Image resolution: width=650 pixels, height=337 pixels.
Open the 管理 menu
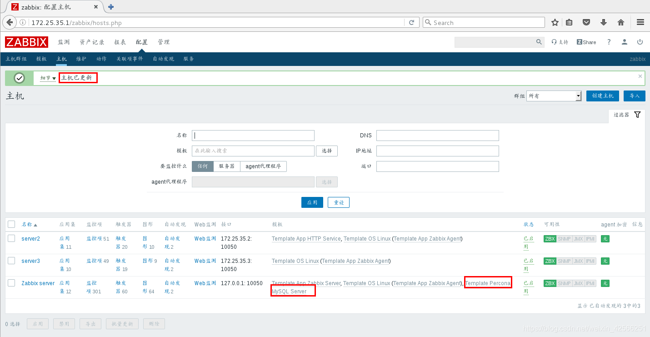pos(164,42)
